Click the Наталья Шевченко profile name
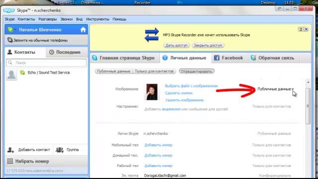 pos(40,30)
